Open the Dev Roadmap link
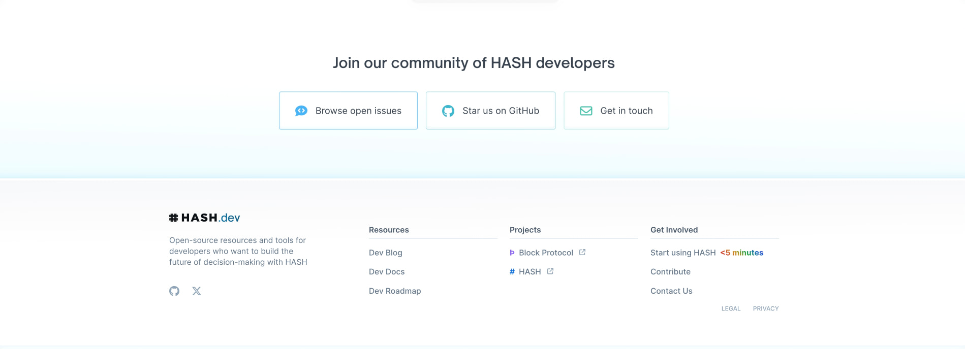 pyautogui.click(x=395, y=291)
